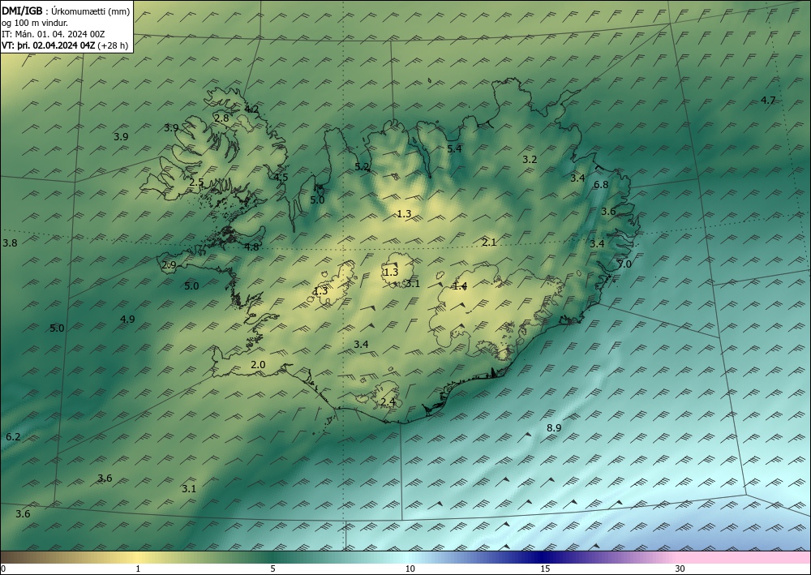The width and height of the screenshot is (811, 575).
Task: Click the 8.9 value over the sea
Action: [x=554, y=427]
